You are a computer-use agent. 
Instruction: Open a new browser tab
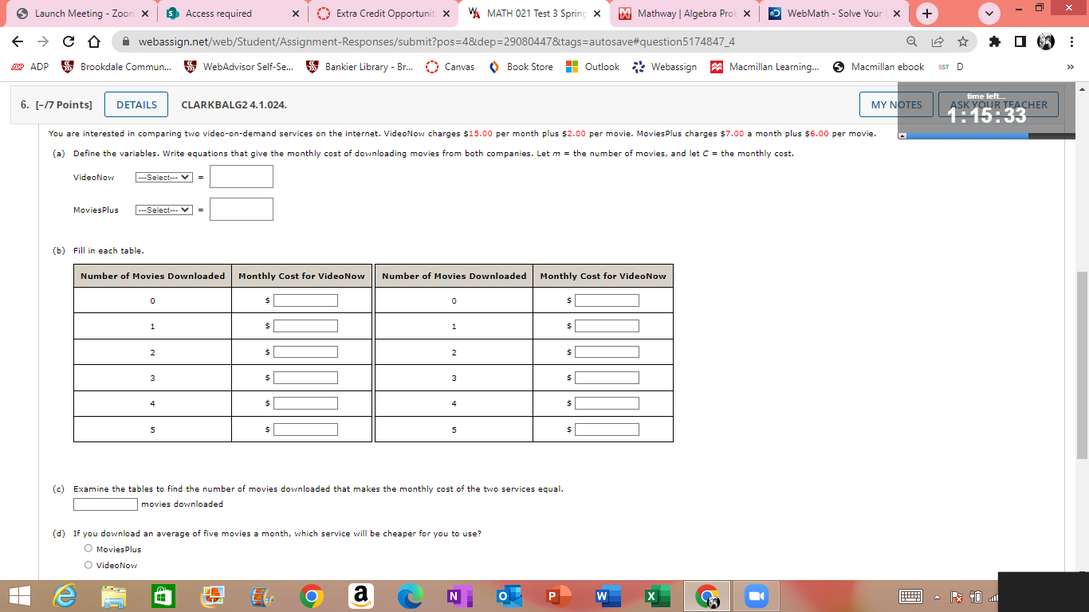pyautogui.click(x=926, y=14)
